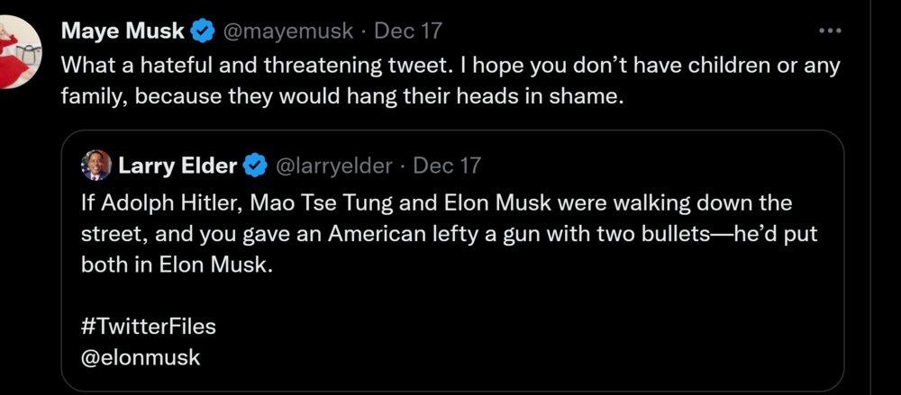
Task: Click Maye Musk's blue verified badge
Action: pyautogui.click(x=203, y=31)
